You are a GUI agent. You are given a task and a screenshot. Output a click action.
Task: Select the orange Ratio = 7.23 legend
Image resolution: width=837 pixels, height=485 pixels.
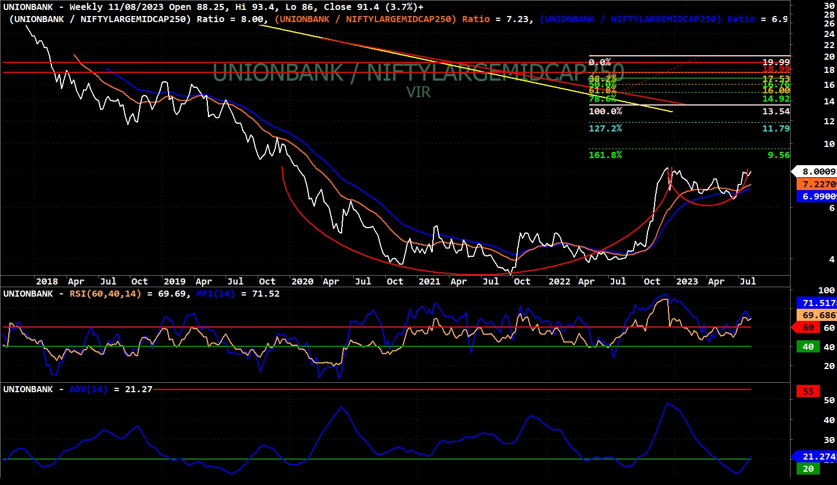coord(404,19)
